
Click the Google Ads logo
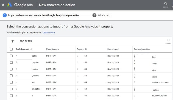pyautogui.click(x=9, y=5)
